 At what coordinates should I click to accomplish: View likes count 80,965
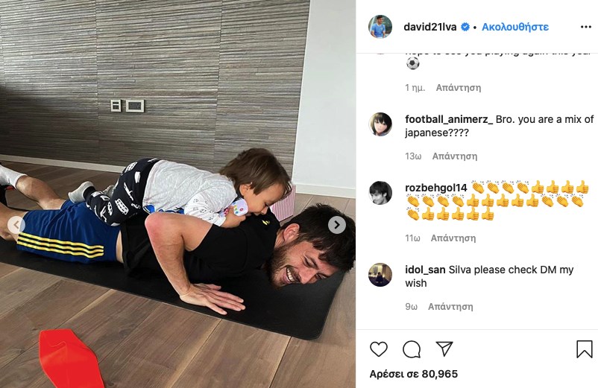click(413, 374)
